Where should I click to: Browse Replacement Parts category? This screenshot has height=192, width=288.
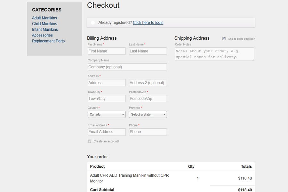(48, 41)
